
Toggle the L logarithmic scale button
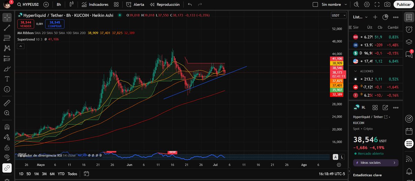click(x=342, y=157)
